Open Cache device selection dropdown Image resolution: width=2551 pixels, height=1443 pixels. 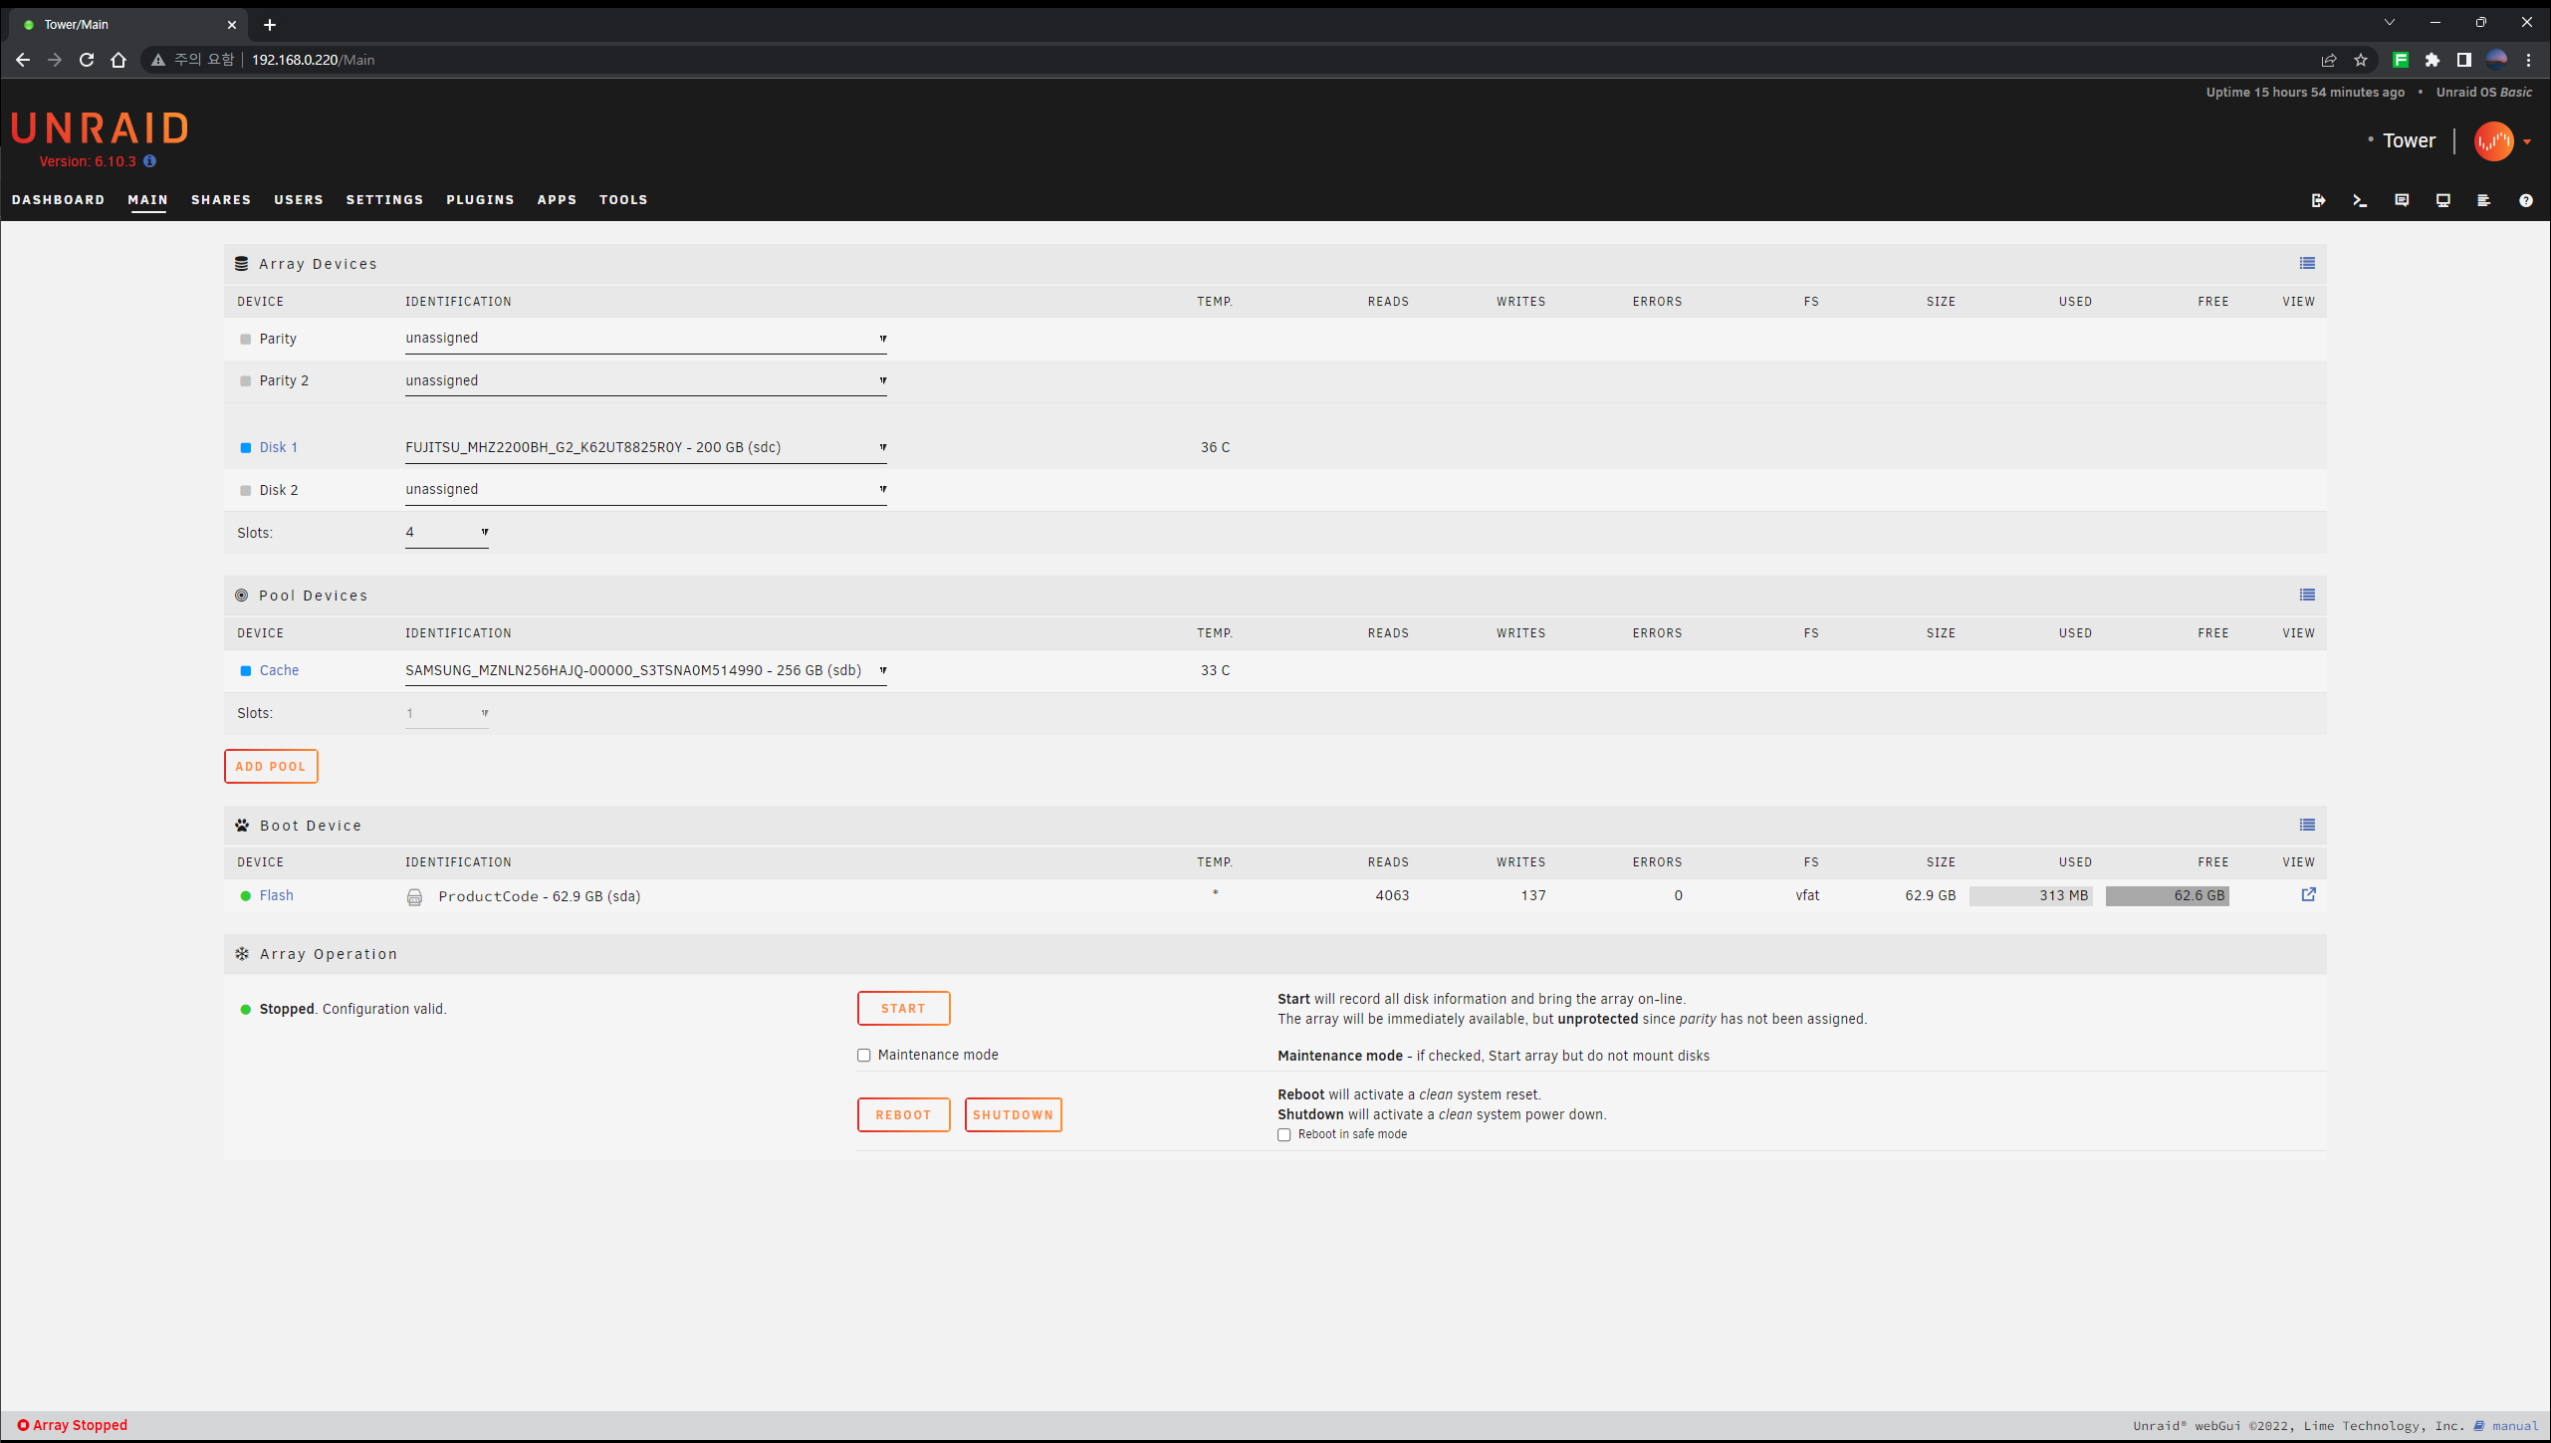tap(645, 670)
